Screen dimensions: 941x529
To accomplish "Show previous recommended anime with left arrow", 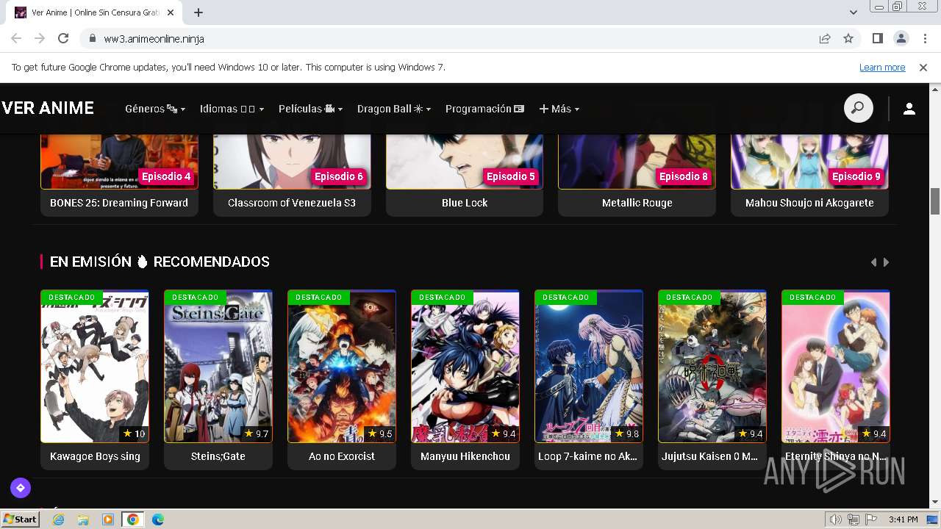I will (873, 262).
